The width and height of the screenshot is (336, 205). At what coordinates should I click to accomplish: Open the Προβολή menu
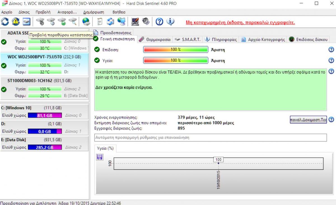point(43,12)
